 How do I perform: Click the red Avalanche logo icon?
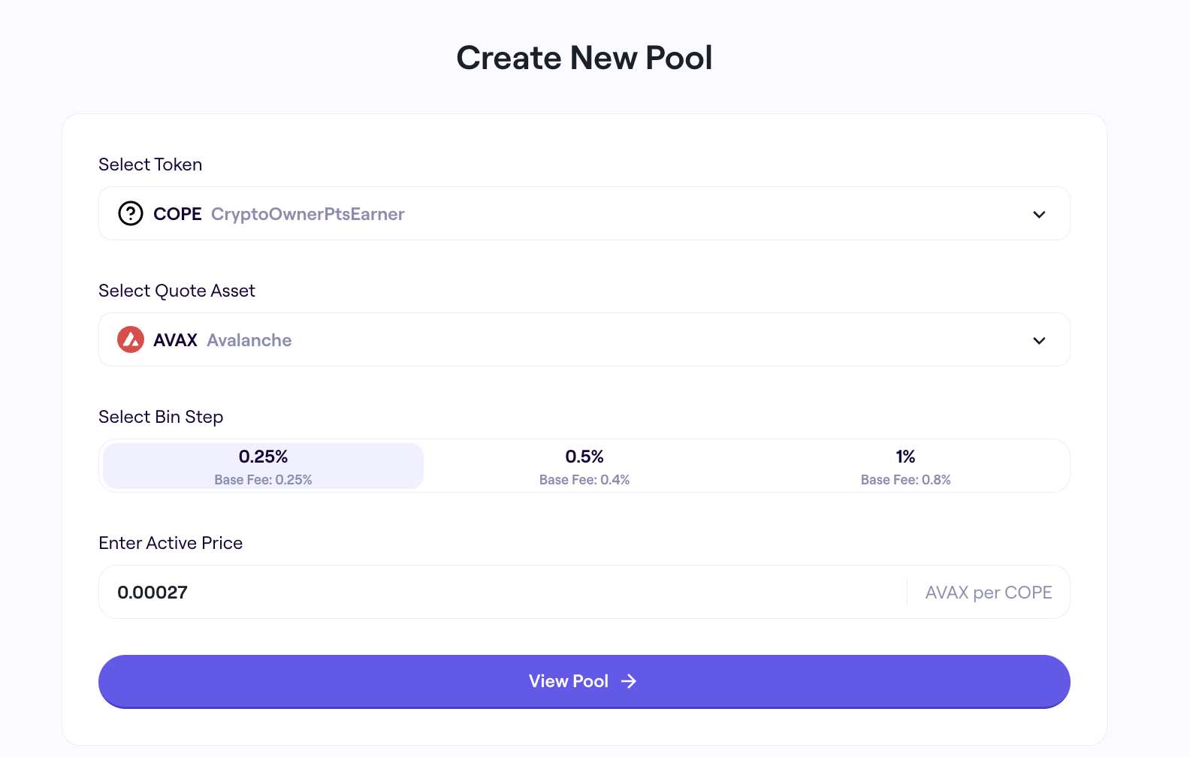click(x=131, y=340)
